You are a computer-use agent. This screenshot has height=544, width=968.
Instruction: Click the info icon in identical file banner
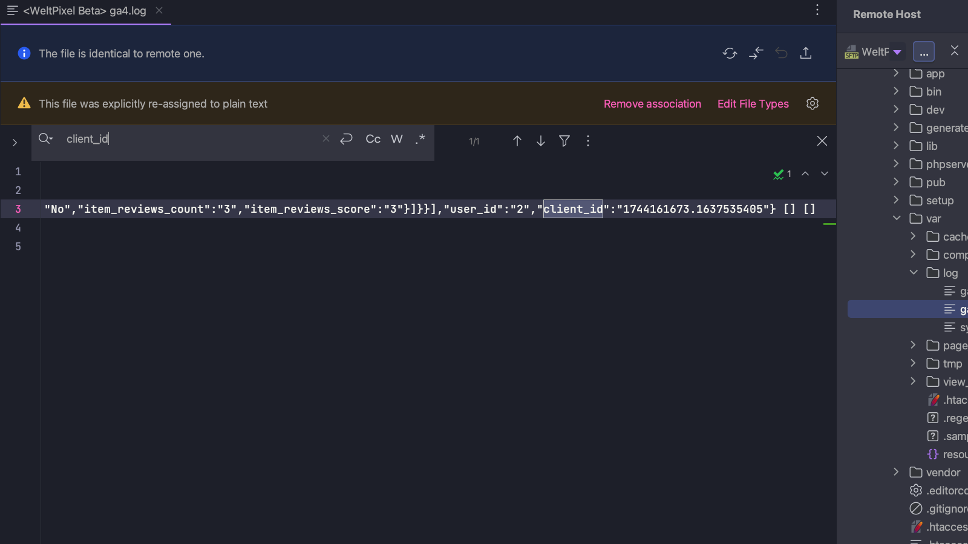pos(24,53)
